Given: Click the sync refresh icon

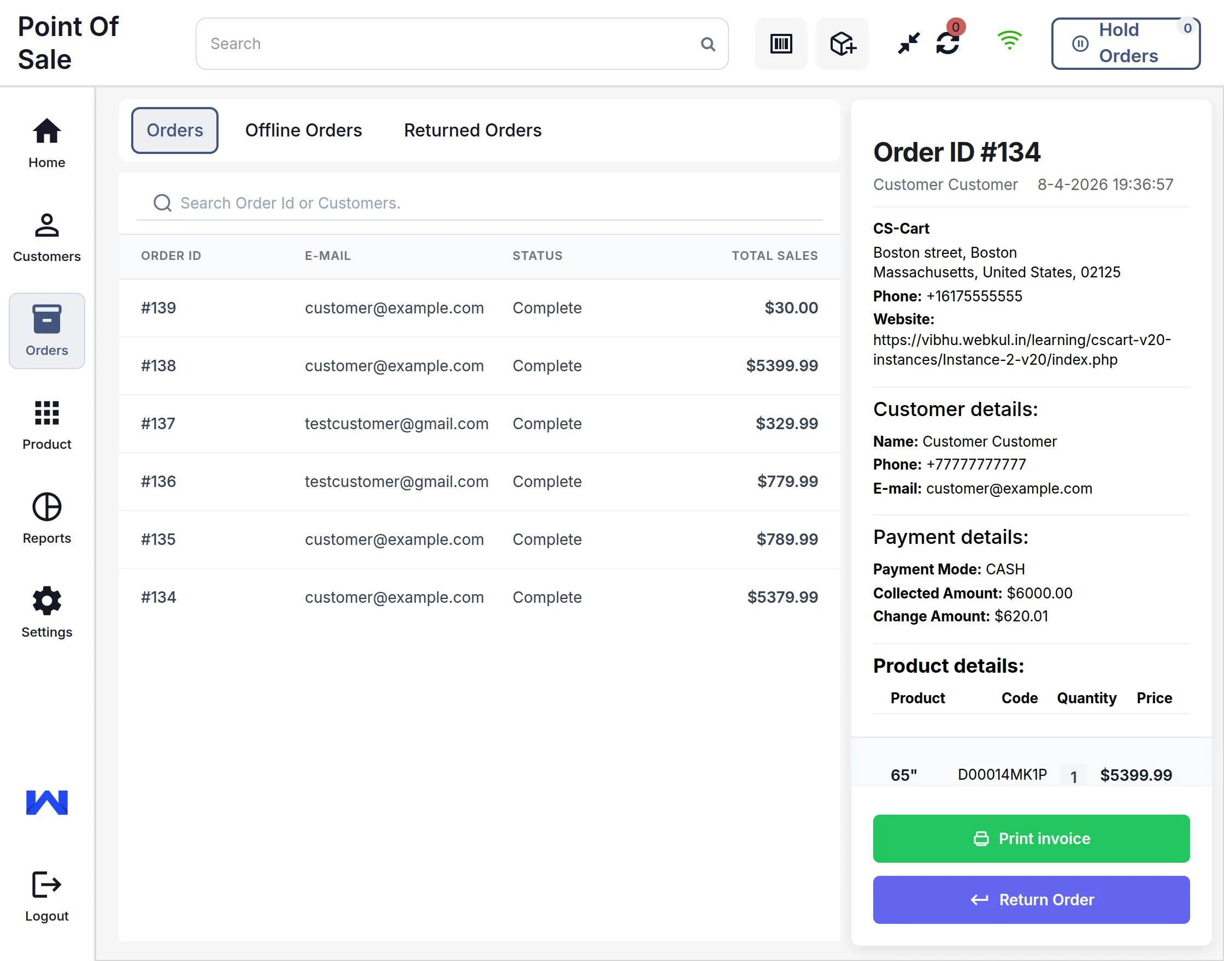Looking at the screenshot, I should tap(948, 43).
